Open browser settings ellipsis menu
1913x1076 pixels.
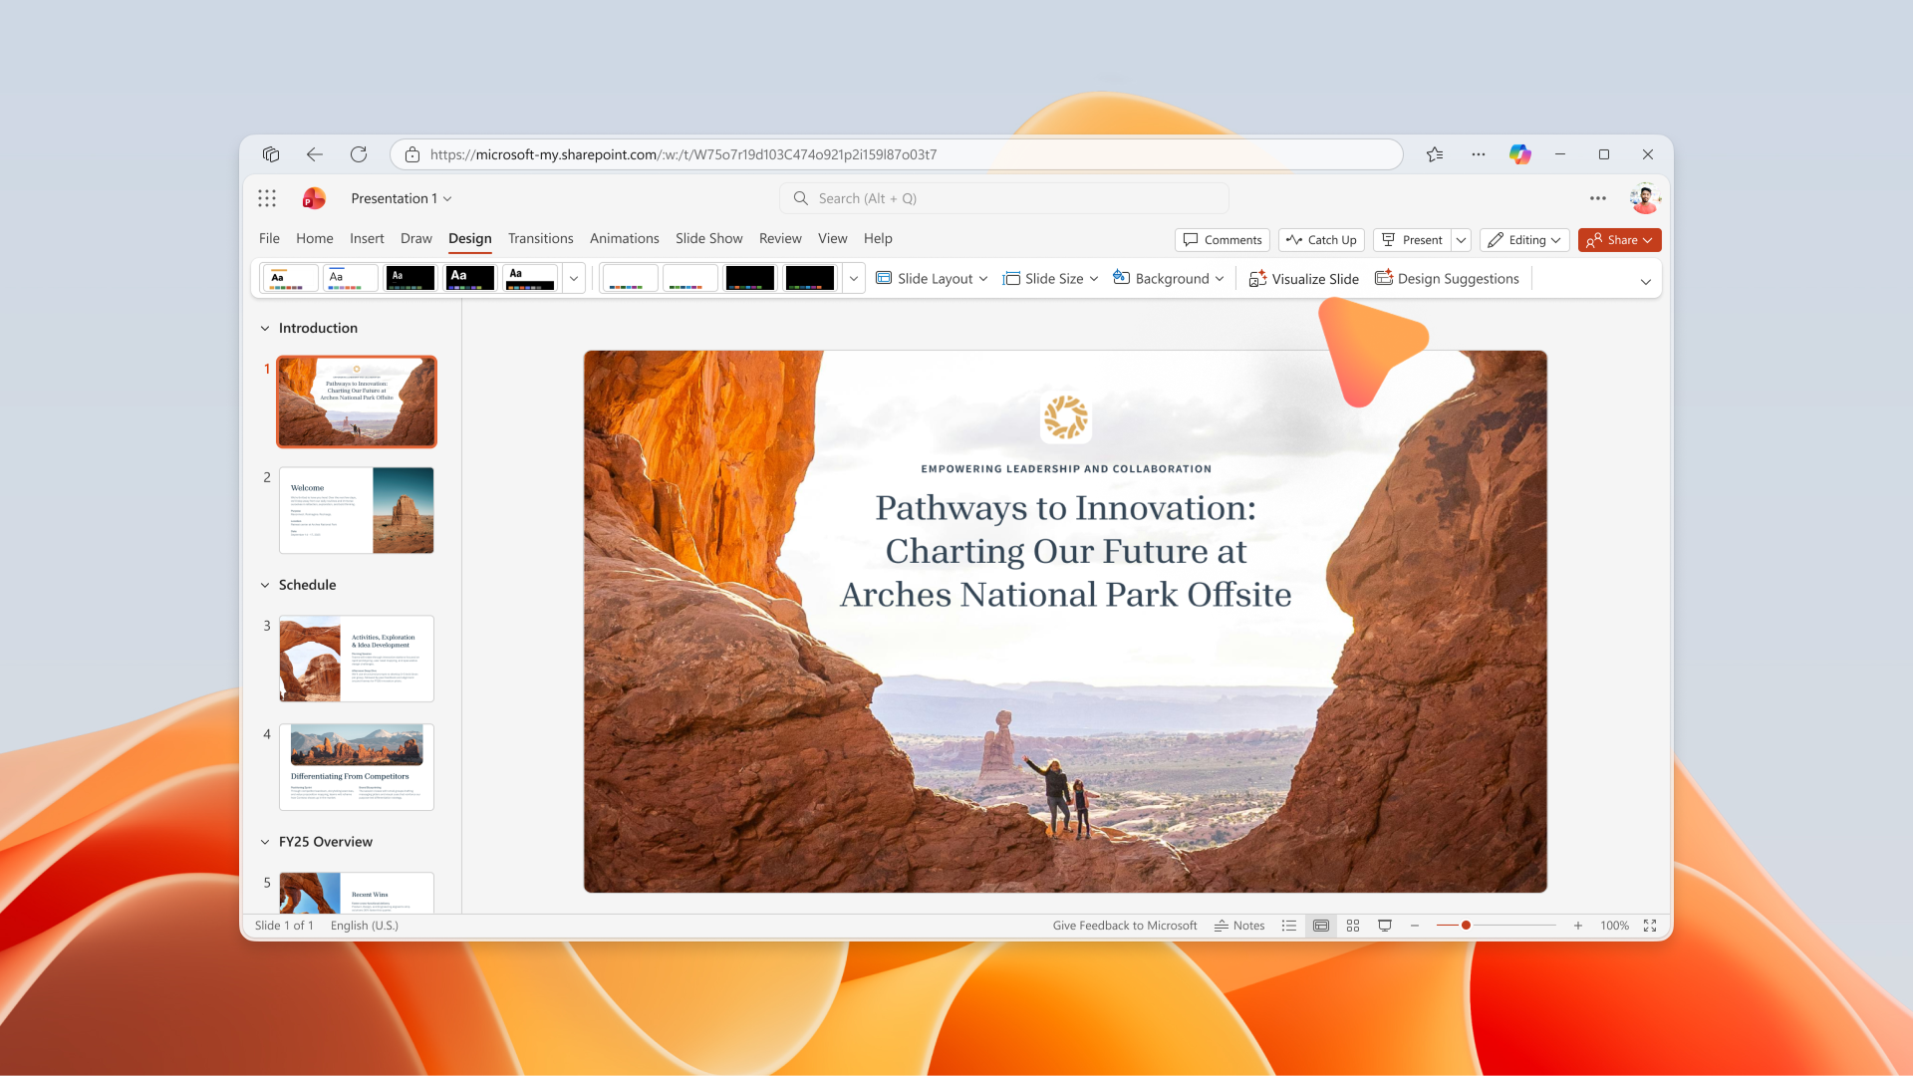click(x=1479, y=154)
